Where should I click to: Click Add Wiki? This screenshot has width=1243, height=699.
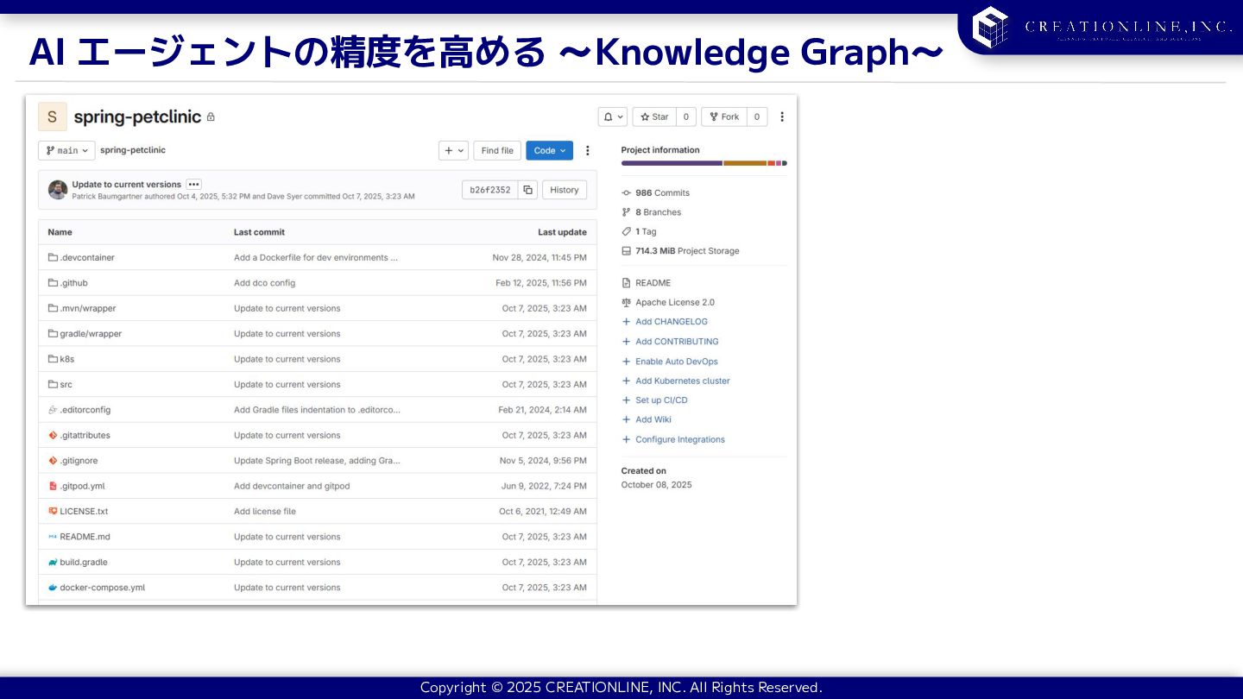(653, 419)
